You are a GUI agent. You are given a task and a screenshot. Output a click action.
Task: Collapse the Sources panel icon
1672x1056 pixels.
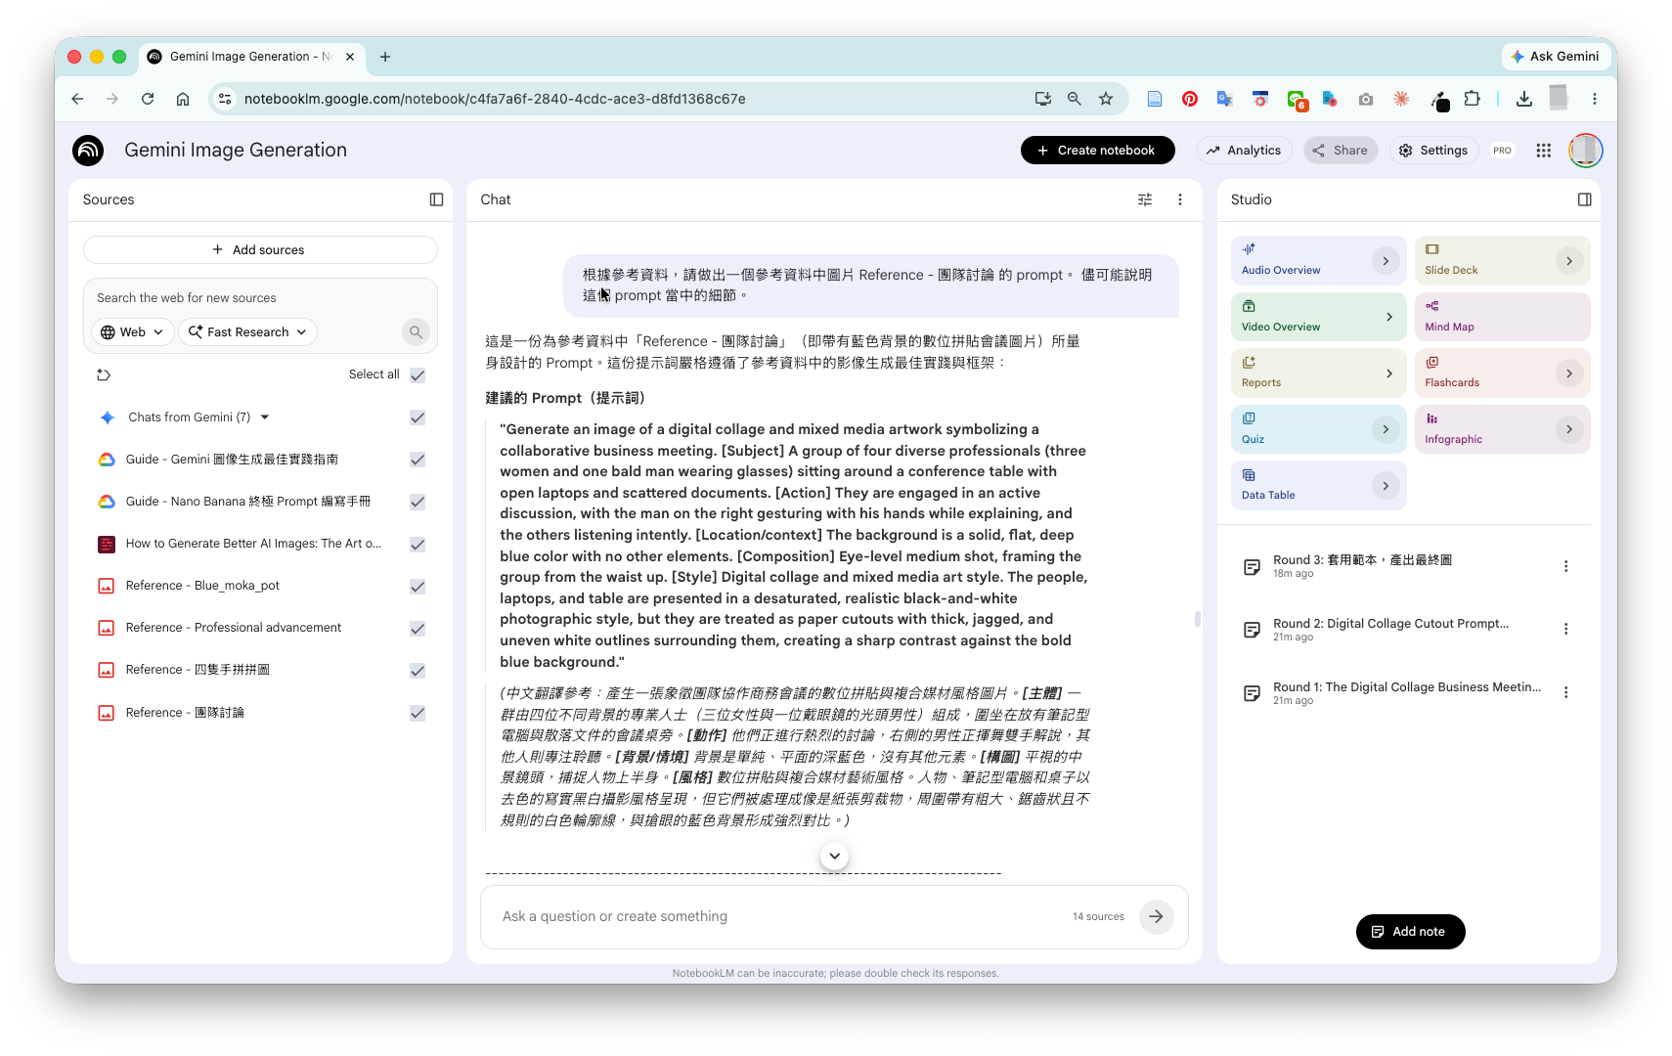[436, 199]
